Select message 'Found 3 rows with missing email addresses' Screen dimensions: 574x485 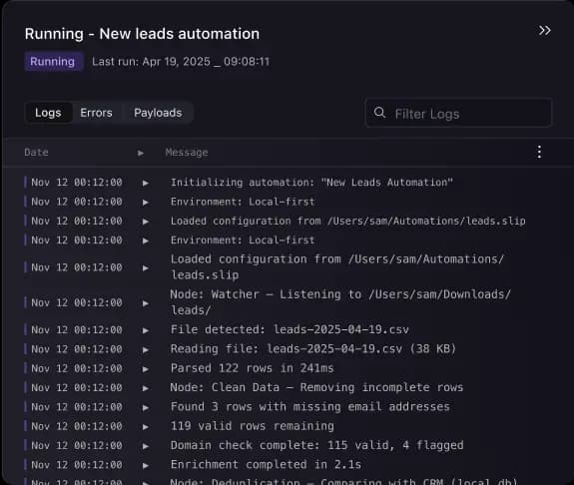[310, 407]
